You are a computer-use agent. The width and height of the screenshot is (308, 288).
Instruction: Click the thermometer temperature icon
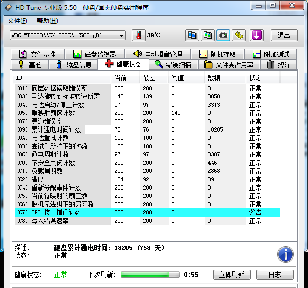point(138,35)
